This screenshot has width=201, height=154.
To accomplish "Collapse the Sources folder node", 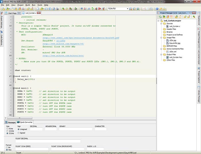I will [x=161, y=23].
